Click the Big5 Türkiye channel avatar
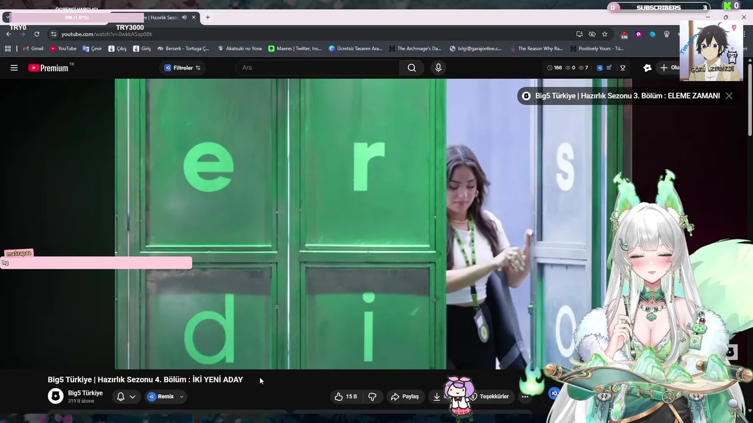 pyautogui.click(x=55, y=396)
